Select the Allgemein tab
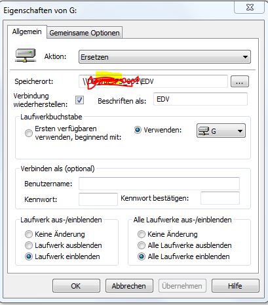 pyautogui.click(x=27, y=31)
